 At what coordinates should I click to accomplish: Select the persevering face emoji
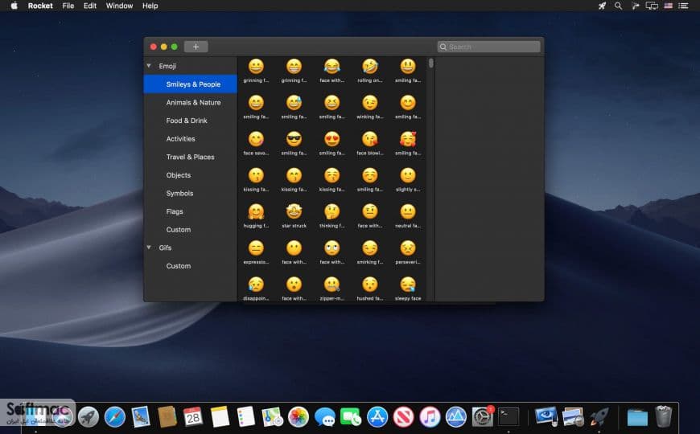click(408, 248)
